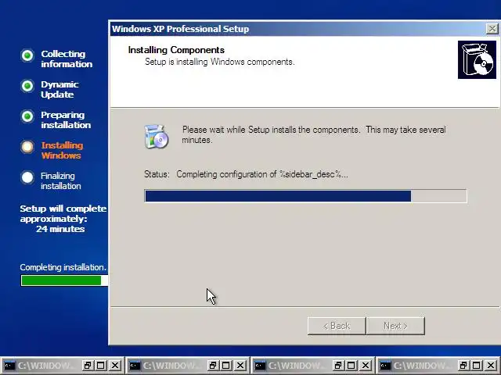Click the orange 'Installing Windows' label
This screenshot has height=375, width=501.
[x=62, y=150]
